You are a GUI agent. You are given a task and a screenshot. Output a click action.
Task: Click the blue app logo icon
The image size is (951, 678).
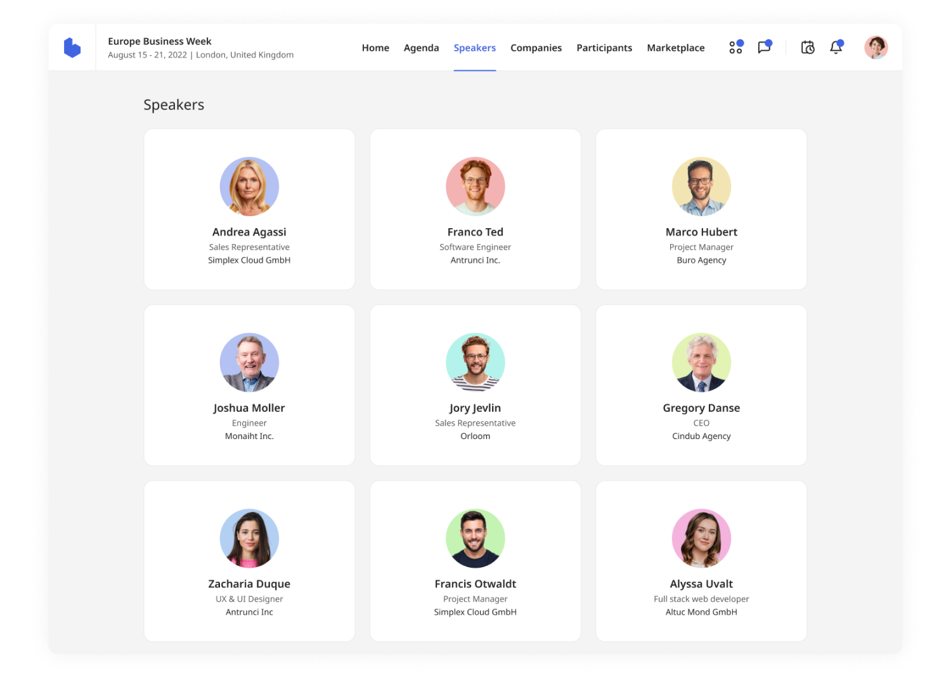[x=72, y=48]
